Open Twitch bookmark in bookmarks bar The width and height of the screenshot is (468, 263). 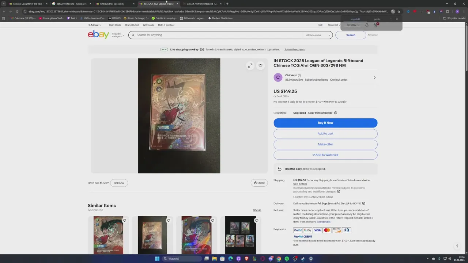(x=72, y=18)
